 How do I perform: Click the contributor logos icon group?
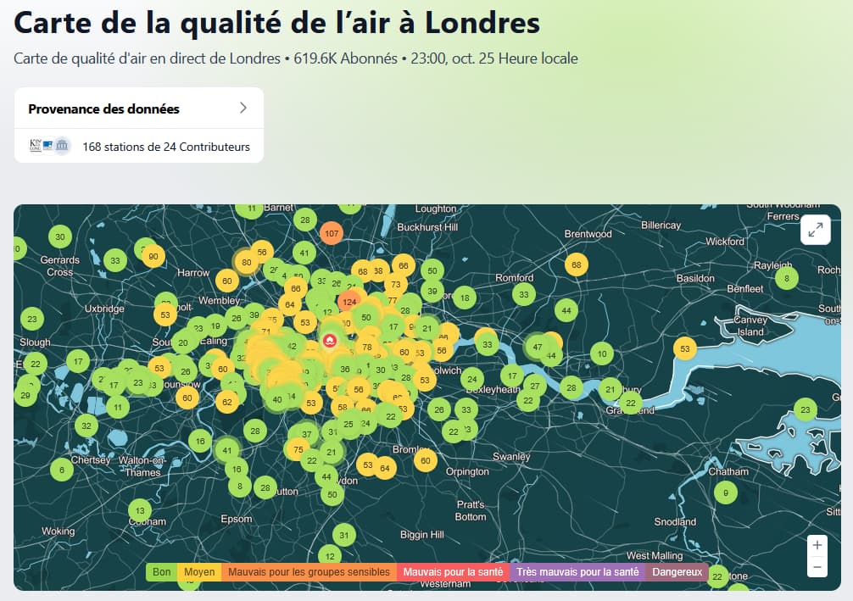(50, 146)
